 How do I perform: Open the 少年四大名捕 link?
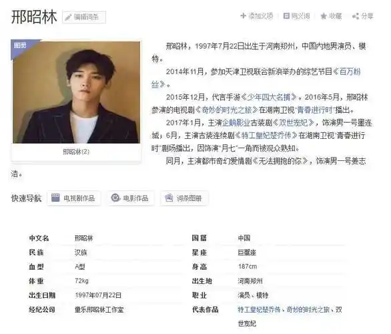click(269, 97)
